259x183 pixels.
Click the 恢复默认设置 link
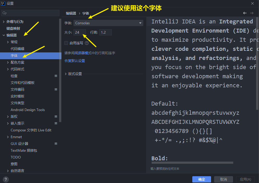point(75,61)
